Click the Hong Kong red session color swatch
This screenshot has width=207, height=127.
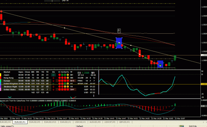(1, 78)
